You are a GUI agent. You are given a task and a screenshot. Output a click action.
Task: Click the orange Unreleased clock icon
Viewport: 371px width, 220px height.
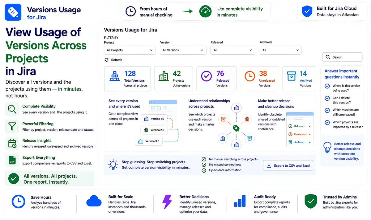click(x=250, y=76)
